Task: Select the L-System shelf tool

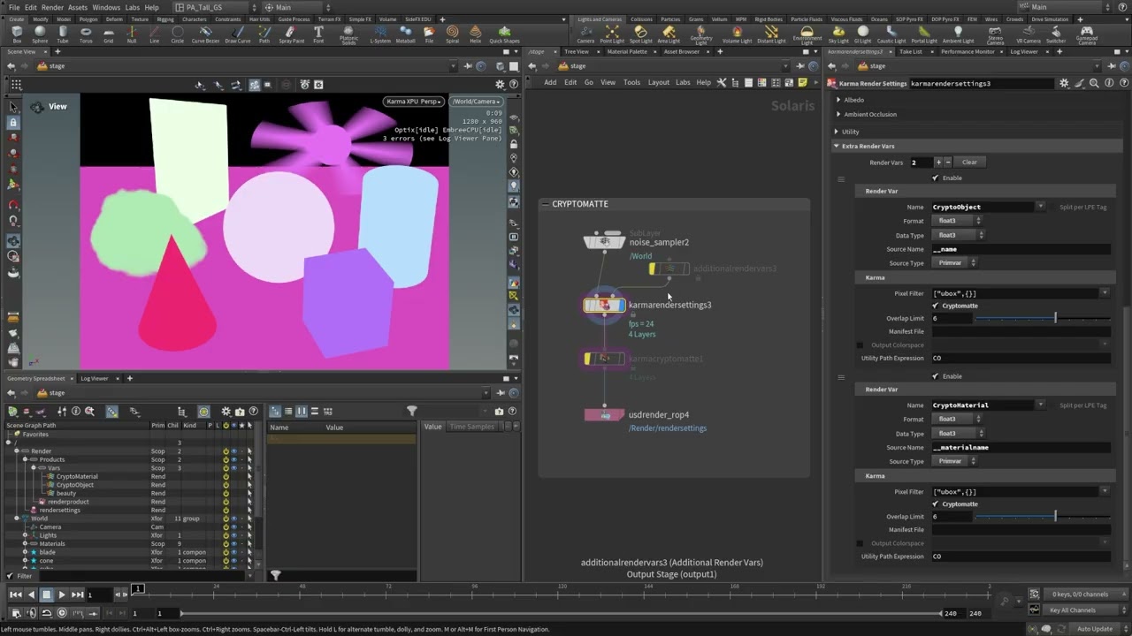Action: pos(380,34)
